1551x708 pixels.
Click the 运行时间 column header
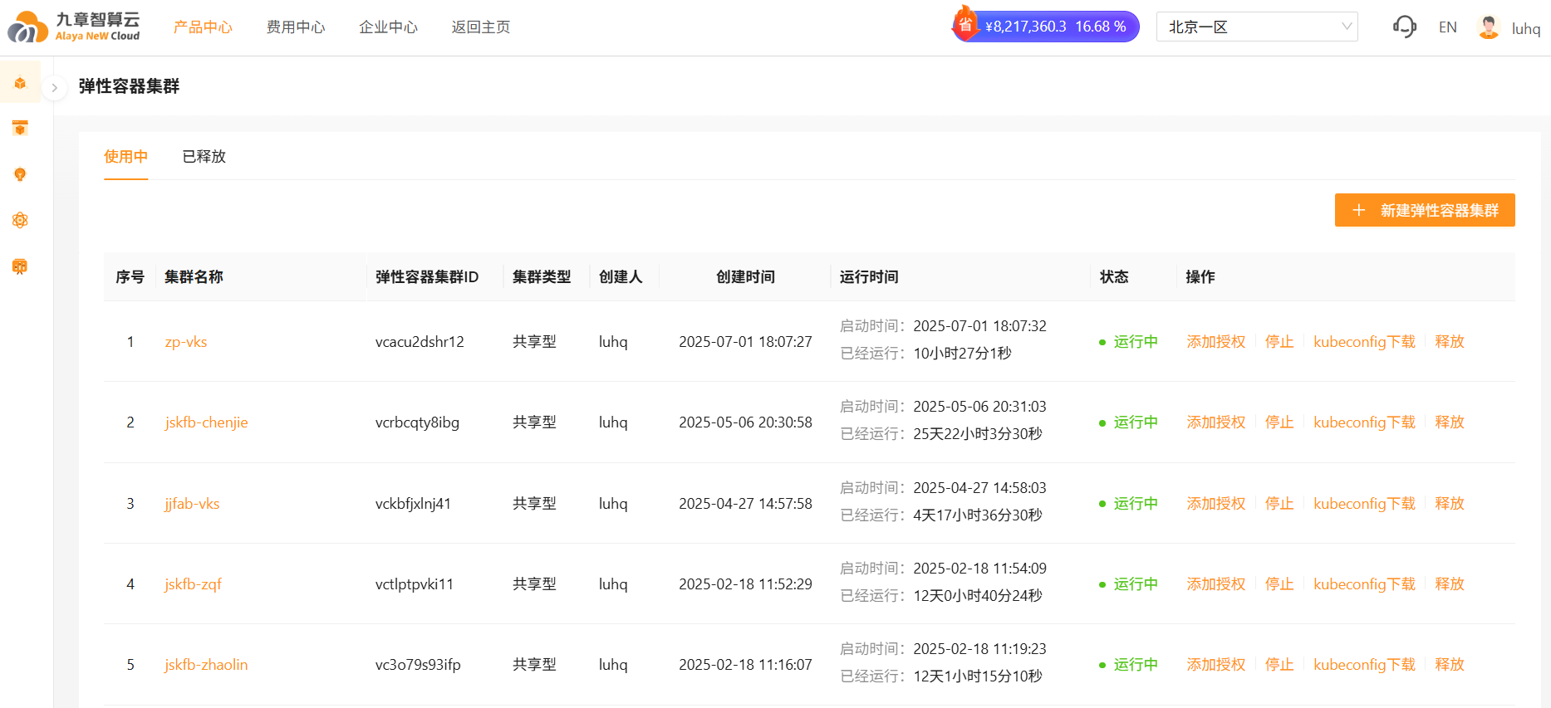tap(869, 277)
